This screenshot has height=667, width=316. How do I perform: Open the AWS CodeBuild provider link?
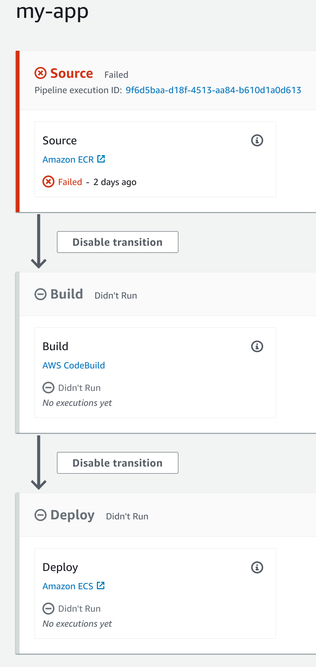coord(74,366)
